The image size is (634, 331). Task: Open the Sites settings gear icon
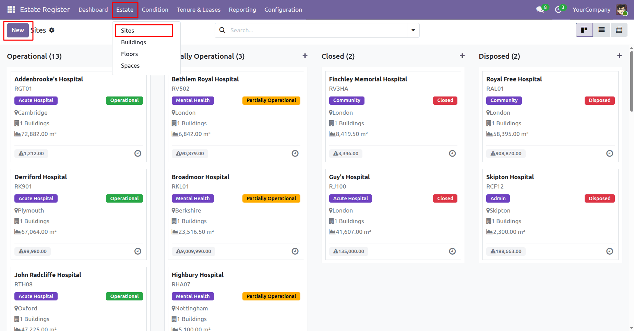52,30
